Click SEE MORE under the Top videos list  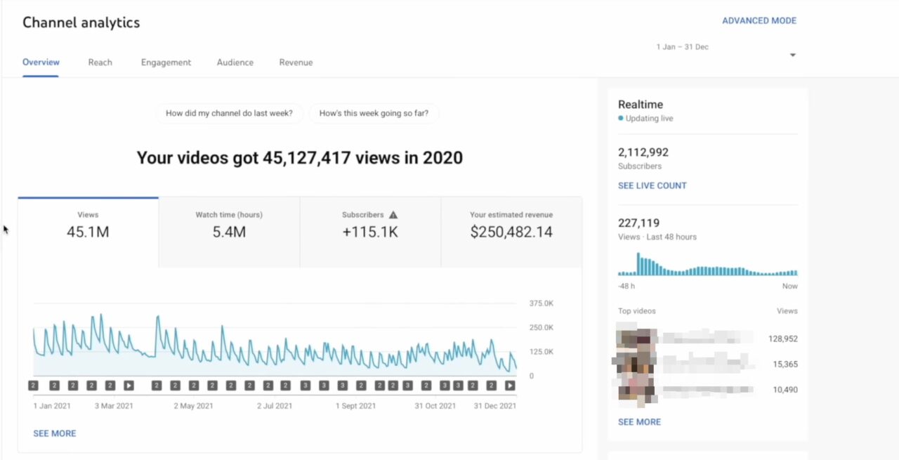pyautogui.click(x=639, y=421)
